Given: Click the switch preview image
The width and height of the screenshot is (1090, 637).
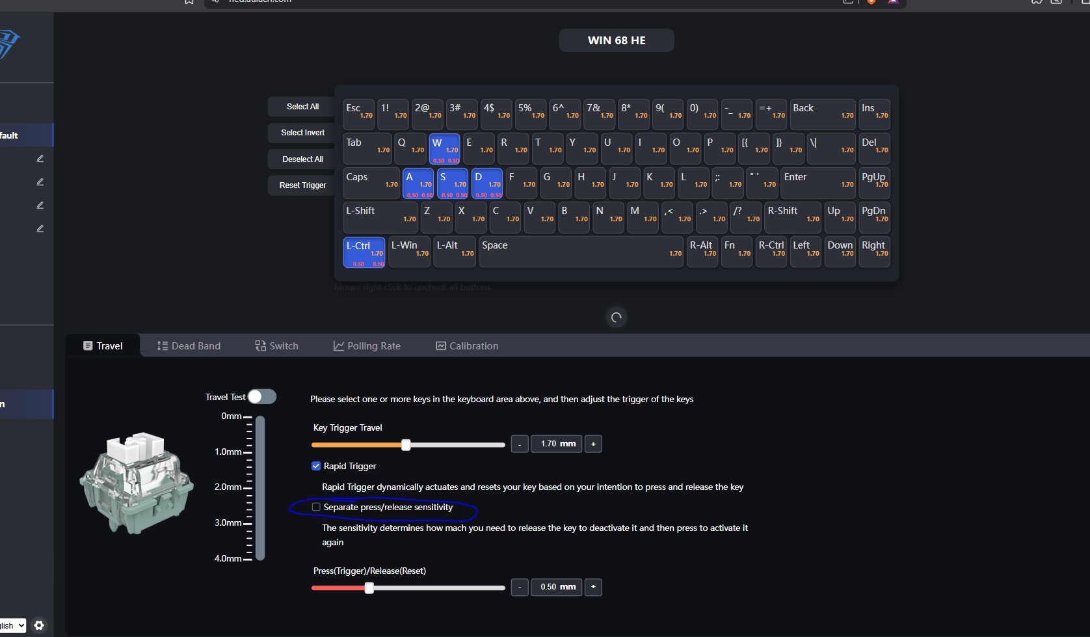Looking at the screenshot, I should (137, 483).
